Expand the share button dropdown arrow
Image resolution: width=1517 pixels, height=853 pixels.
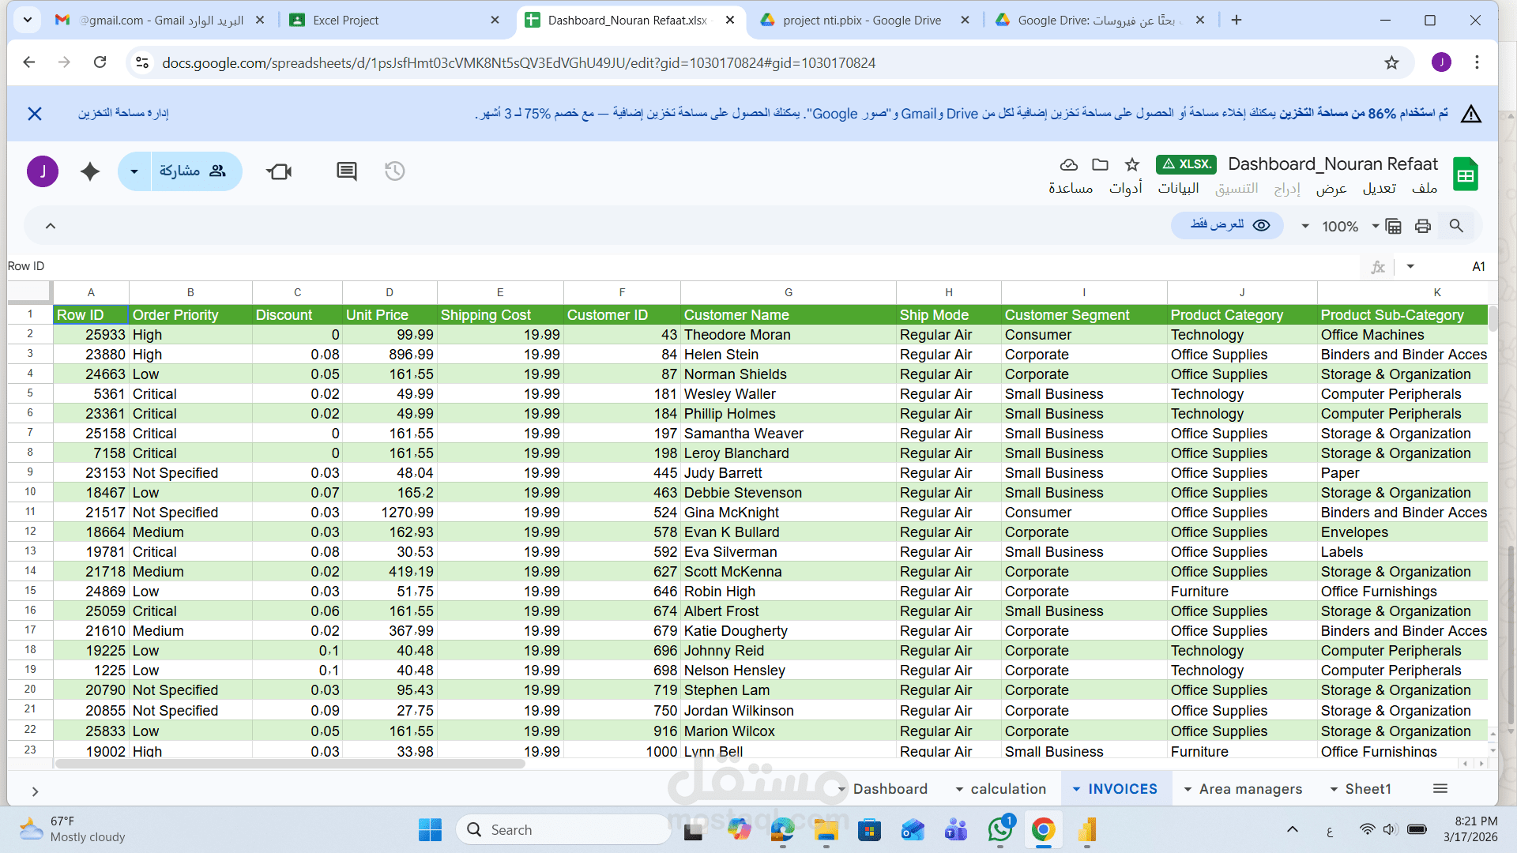coord(134,171)
